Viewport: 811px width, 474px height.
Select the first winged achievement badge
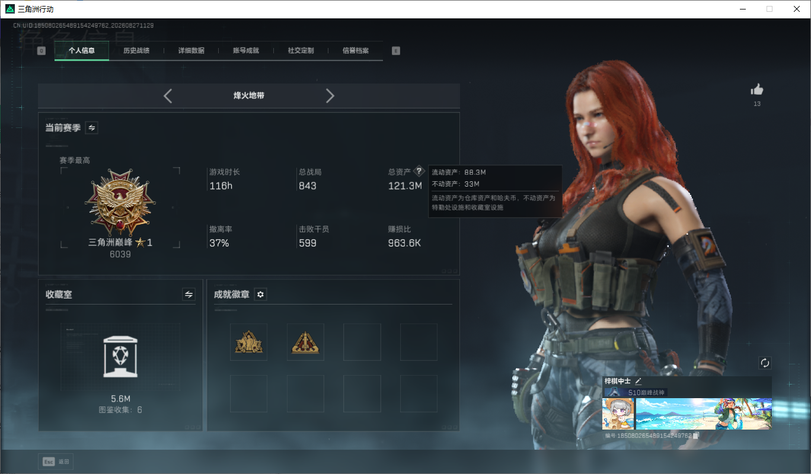[249, 342]
